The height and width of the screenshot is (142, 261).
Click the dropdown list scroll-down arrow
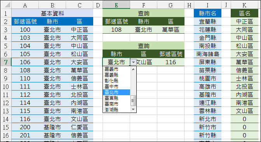(133, 109)
